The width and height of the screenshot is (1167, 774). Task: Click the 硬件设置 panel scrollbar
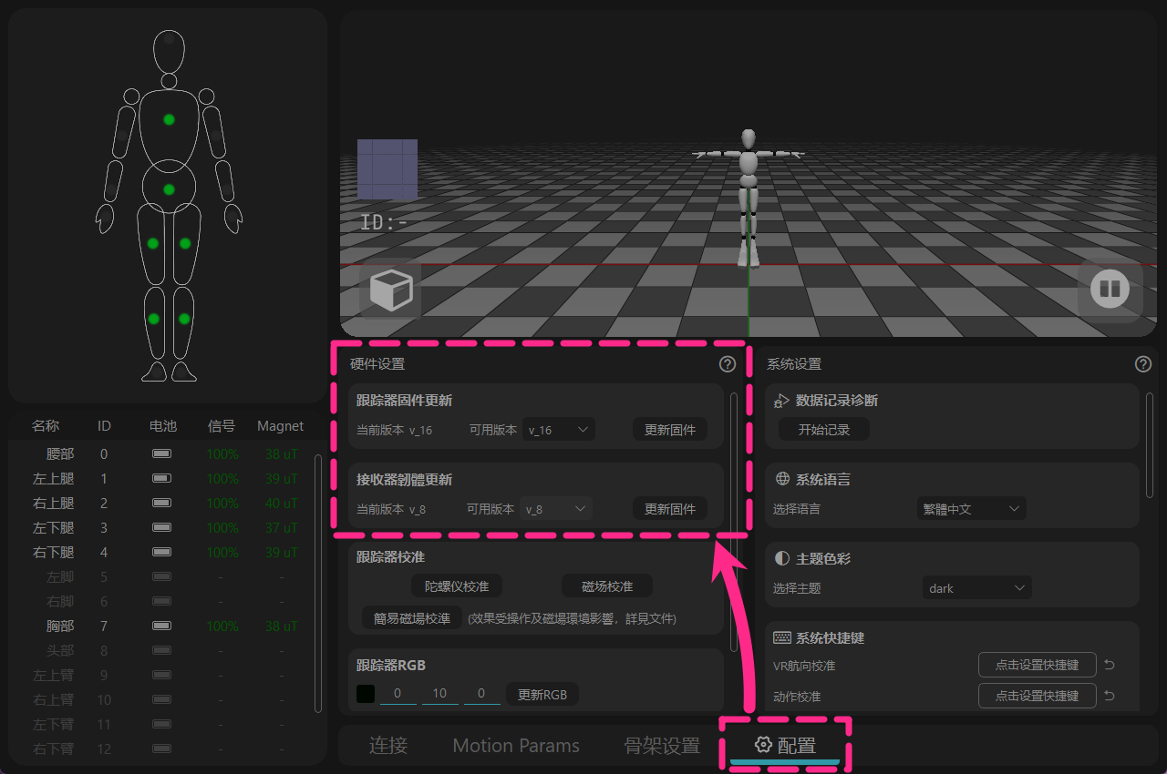click(734, 521)
